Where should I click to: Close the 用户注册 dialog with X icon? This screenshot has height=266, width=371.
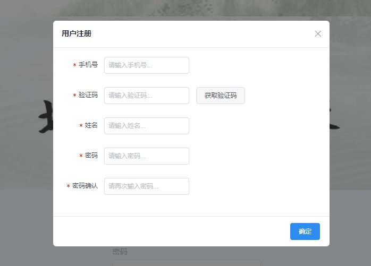pos(318,33)
